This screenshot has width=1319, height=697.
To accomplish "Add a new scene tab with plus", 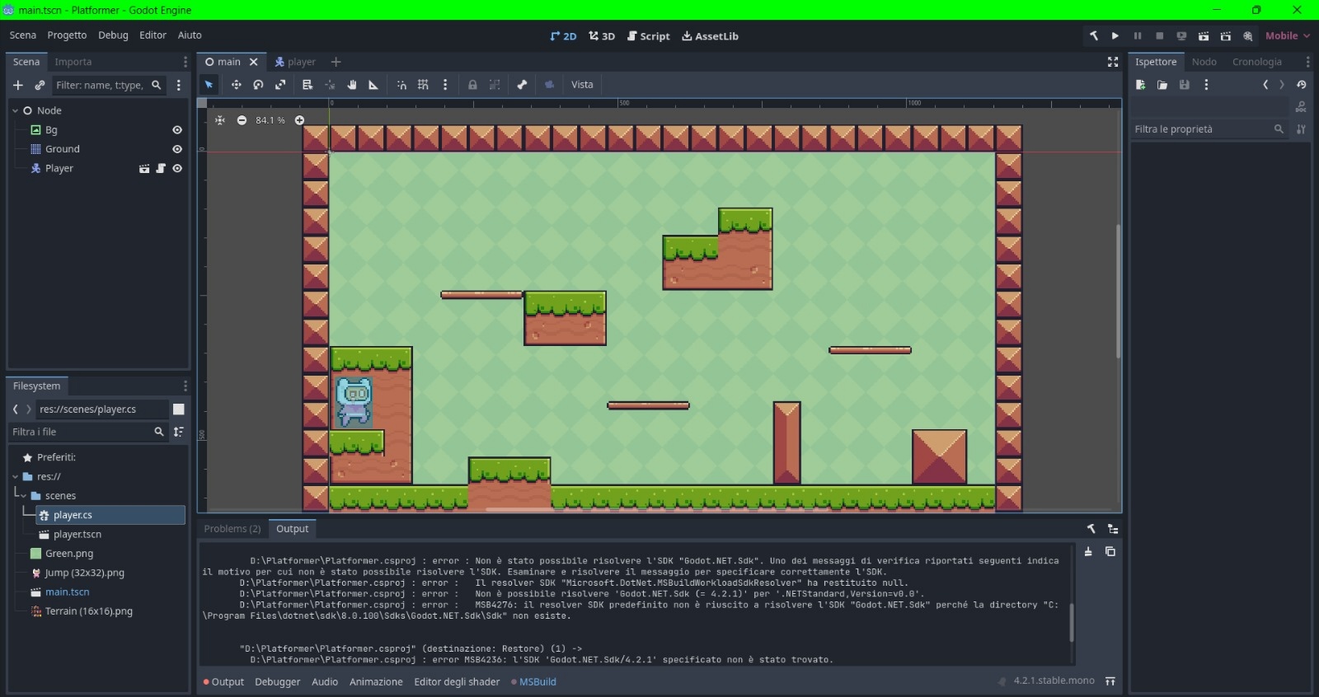I will coord(336,62).
